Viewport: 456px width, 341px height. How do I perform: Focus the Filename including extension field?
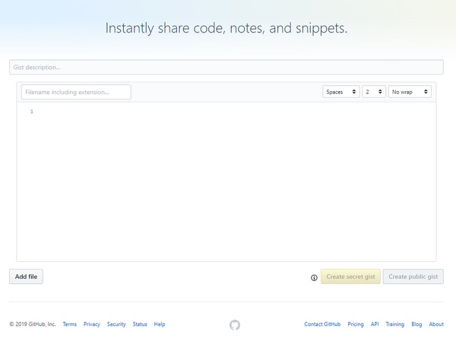76,92
